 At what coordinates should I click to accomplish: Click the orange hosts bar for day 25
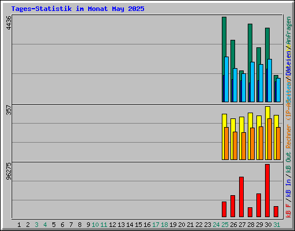click(x=226, y=143)
